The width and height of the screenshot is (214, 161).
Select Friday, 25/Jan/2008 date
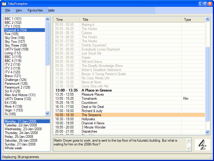click(27, 137)
